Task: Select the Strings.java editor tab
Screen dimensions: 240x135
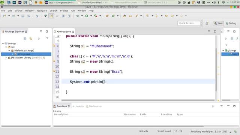Action: coord(64,31)
